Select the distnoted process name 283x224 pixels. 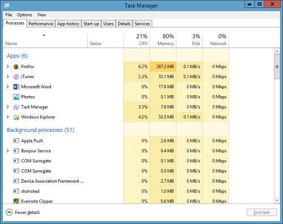[30, 191]
